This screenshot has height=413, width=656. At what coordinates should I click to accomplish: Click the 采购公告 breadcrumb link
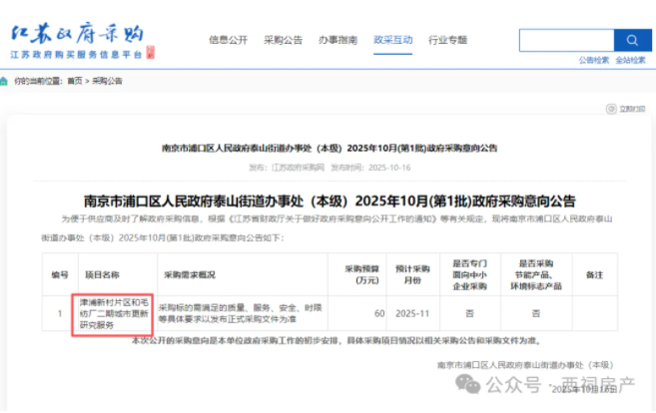coord(107,81)
